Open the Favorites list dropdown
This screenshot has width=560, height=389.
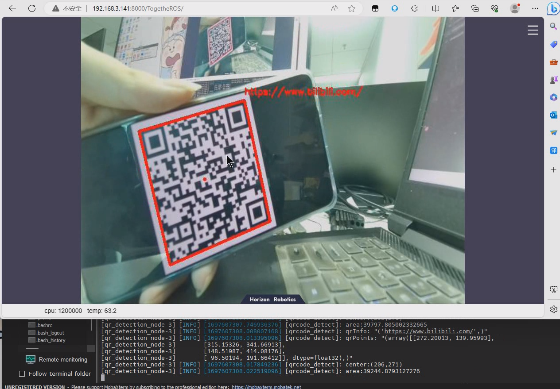(x=455, y=8)
